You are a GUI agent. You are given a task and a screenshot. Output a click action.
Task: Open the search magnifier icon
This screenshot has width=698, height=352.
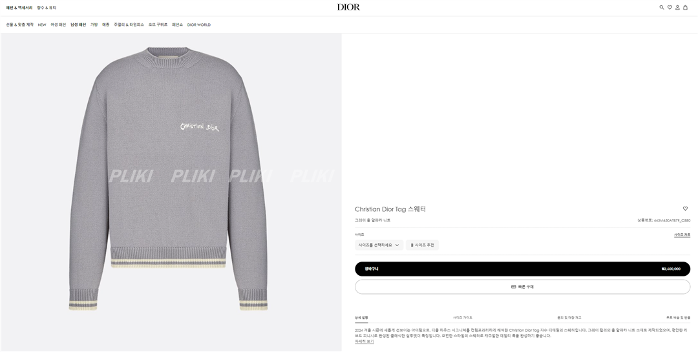click(662, 7)
